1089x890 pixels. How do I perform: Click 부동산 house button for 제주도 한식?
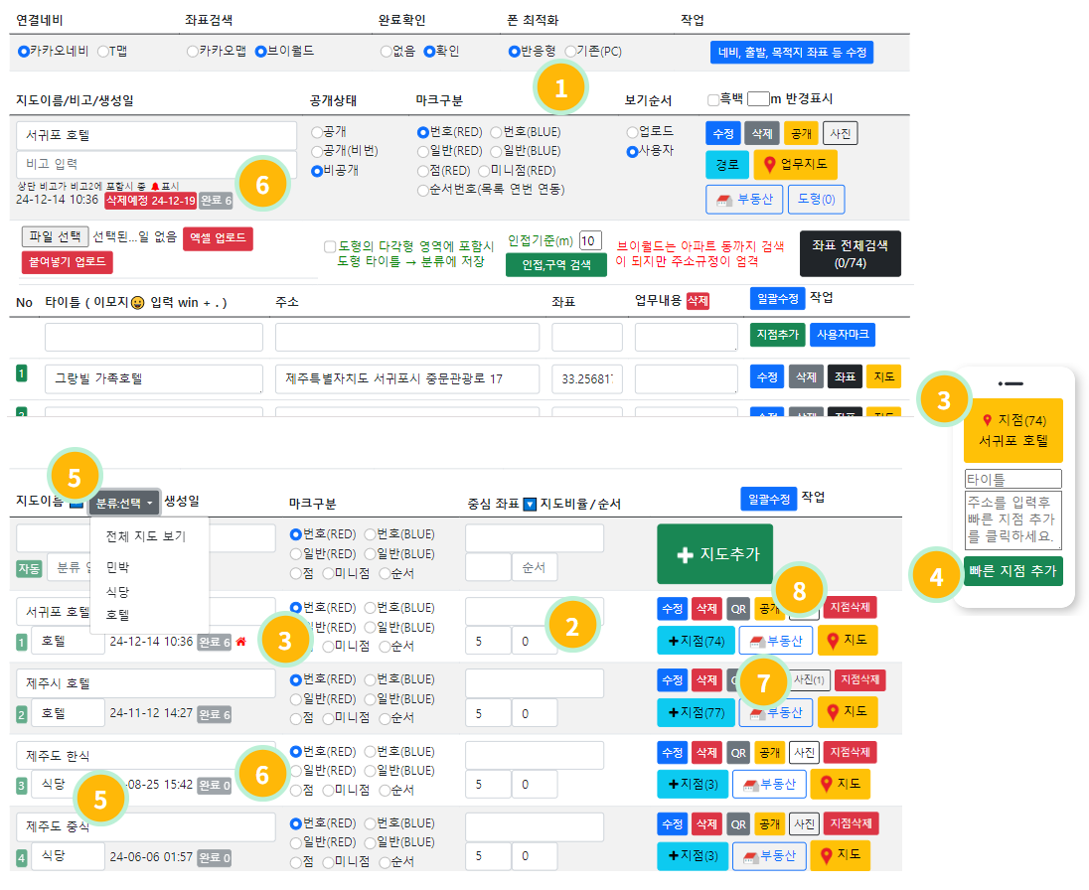pyautogui.click(x=768, y=784)
